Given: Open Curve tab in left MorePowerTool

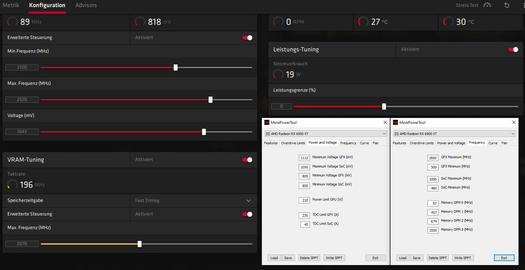Looking at the screenshot, I should click(364, 143).
